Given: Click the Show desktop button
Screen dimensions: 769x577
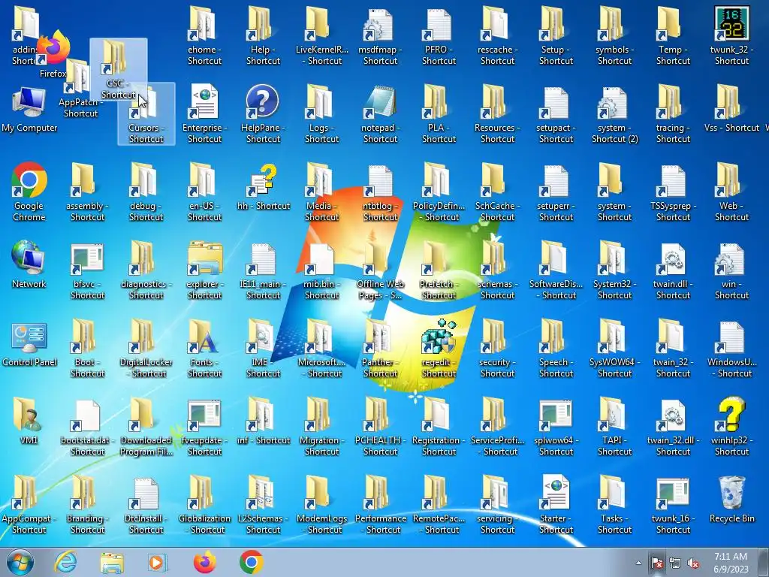Looking at the screenshot, I should point(764,562).
